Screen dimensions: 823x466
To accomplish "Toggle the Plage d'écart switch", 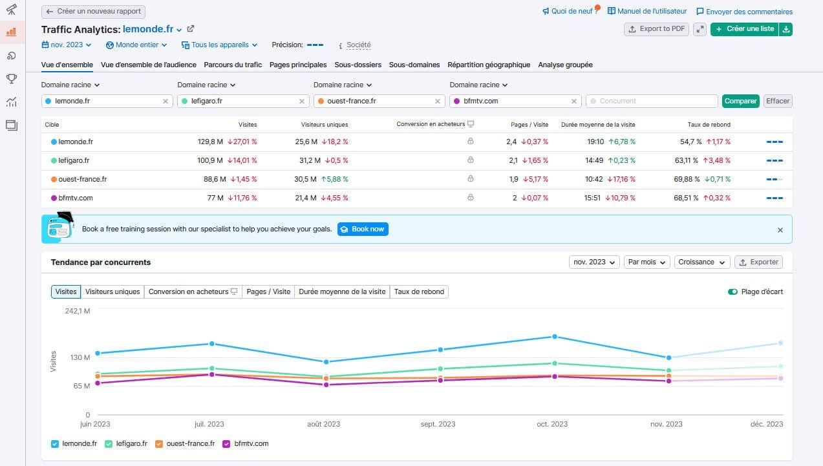I will tap(732, 291).
